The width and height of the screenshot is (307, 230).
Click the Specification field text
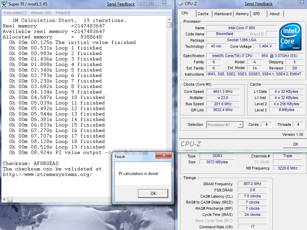255,56
